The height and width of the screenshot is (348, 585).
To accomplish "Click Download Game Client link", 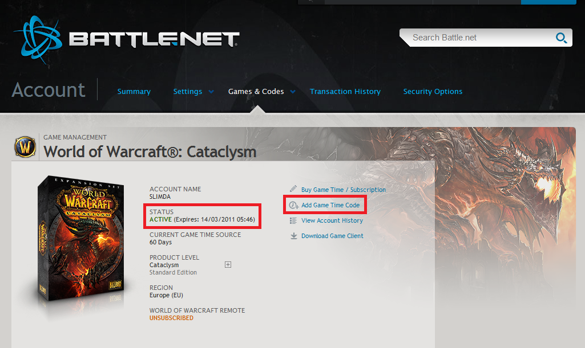I will click(x=332, y=236).
